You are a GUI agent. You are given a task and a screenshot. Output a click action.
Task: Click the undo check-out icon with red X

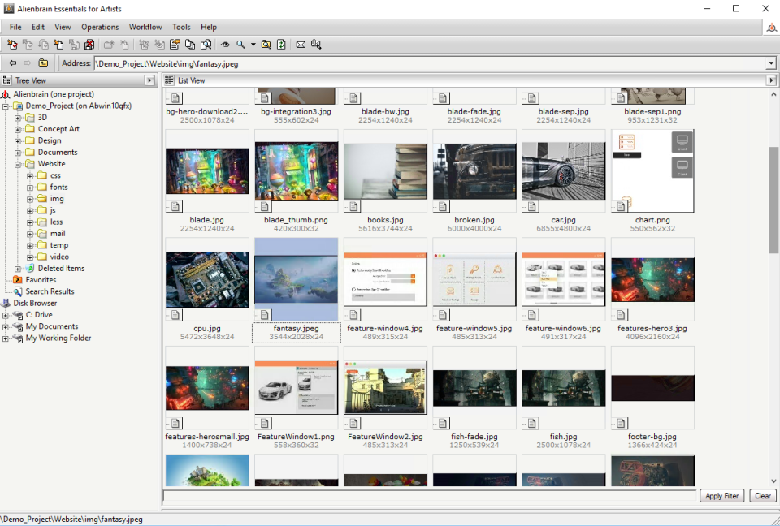pos(89,45)
